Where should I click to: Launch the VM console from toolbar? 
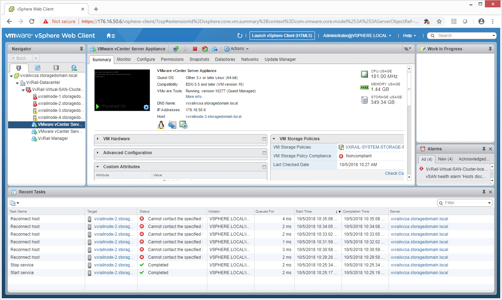pyautogui.click(x=176, y=49)
